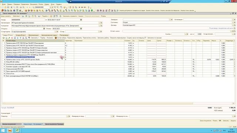Click the OK button at bottom
This screenshot has height=133, width=237.
point(220,121)
